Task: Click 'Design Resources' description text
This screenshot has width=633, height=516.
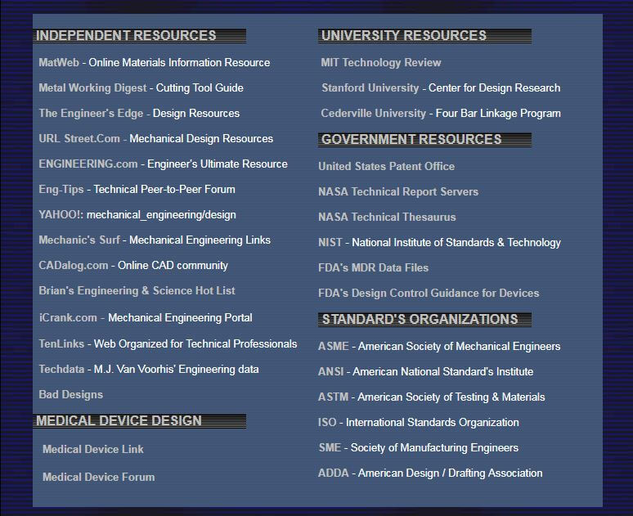Action: pyautogui.click(x=196, y=114)
